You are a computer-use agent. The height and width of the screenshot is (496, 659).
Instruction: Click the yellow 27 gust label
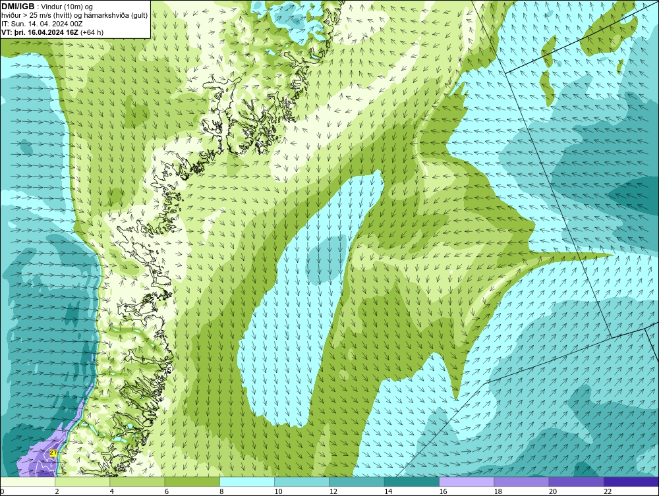click(53, 453)
